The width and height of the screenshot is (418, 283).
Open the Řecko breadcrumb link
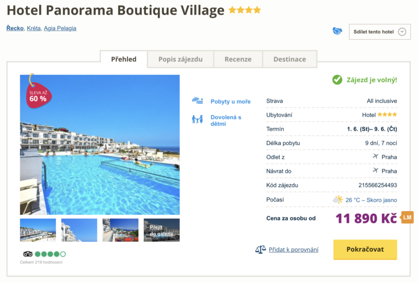(x=15, y=28)
